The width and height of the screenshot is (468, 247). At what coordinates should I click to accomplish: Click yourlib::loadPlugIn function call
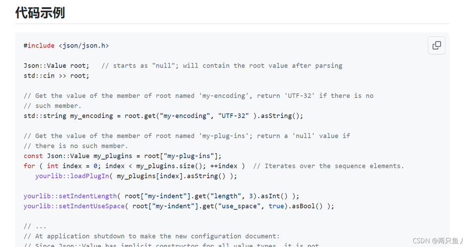tap(72, 176)
